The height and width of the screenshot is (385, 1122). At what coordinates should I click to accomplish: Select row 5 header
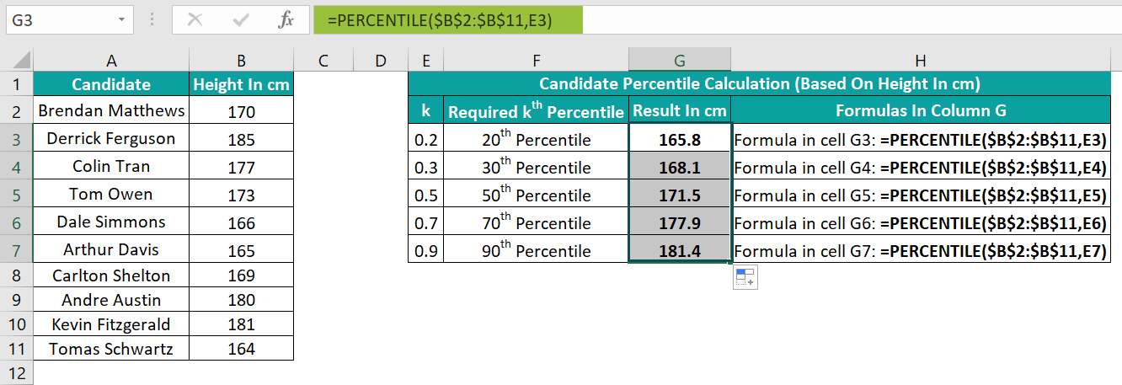point(17,194)
